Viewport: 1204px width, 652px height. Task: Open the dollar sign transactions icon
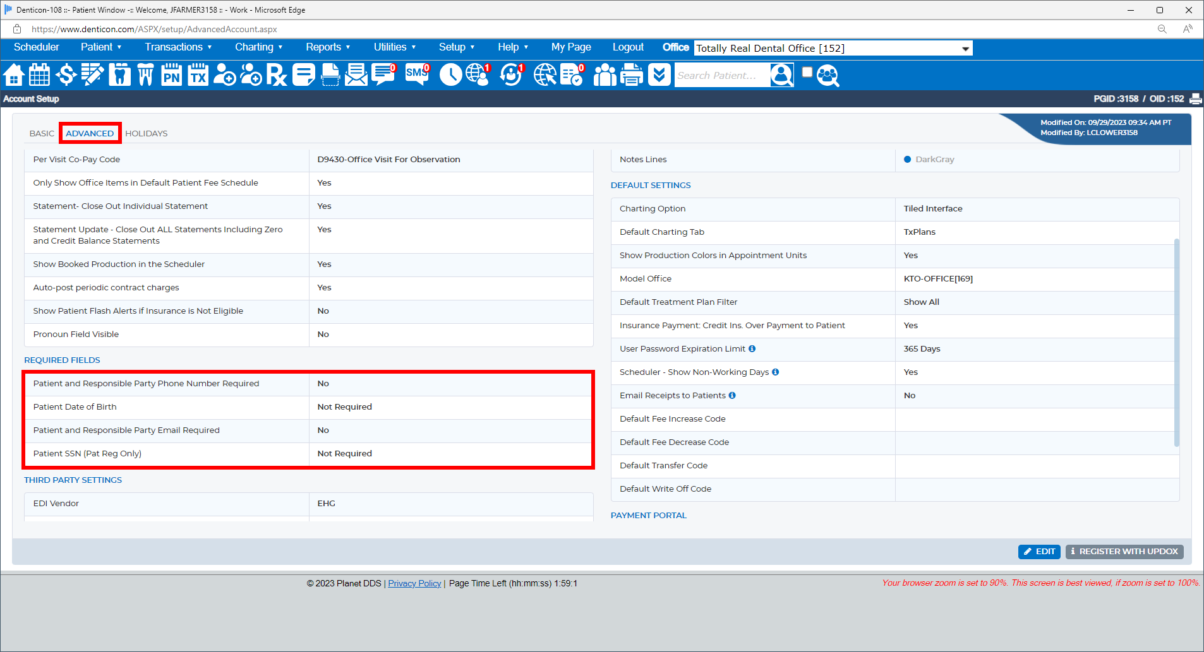(x=66, y=75)
